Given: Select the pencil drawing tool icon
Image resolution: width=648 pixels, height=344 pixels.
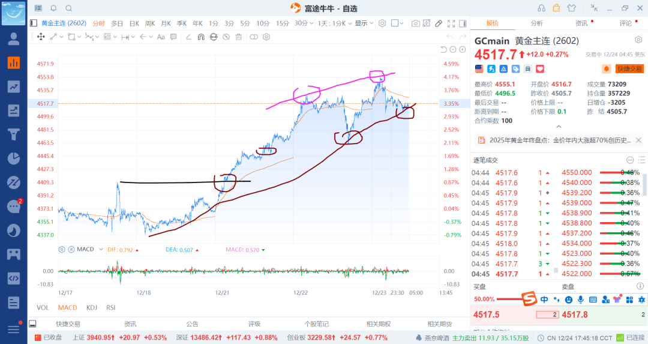Looking at the screenshot, I should click(439, 23).
